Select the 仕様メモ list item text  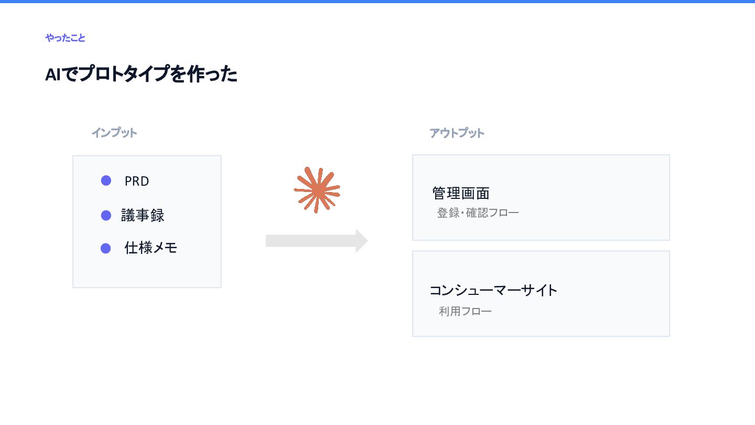[x=150, y=248]
